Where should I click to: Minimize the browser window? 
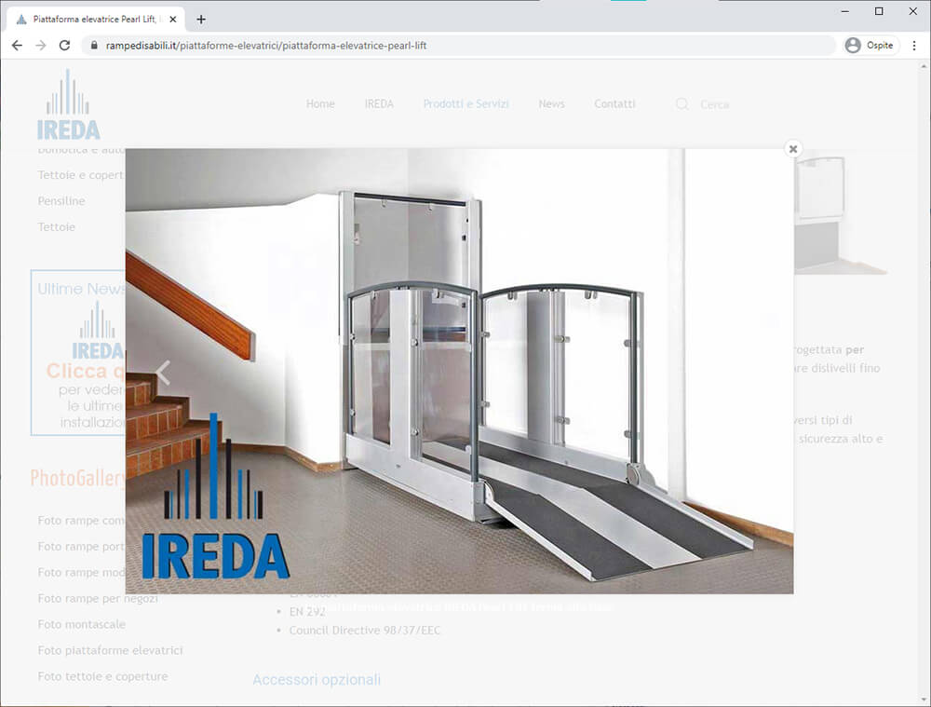(x=845, y=11)
